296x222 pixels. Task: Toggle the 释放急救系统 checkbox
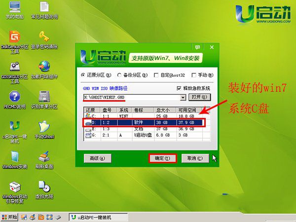click(179, 88)
